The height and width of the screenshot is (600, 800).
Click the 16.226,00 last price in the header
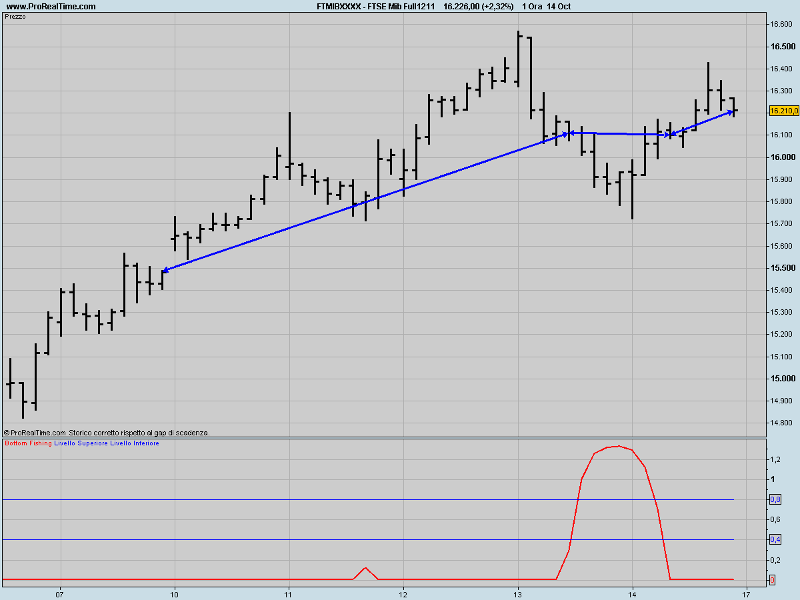coord(463,7)
